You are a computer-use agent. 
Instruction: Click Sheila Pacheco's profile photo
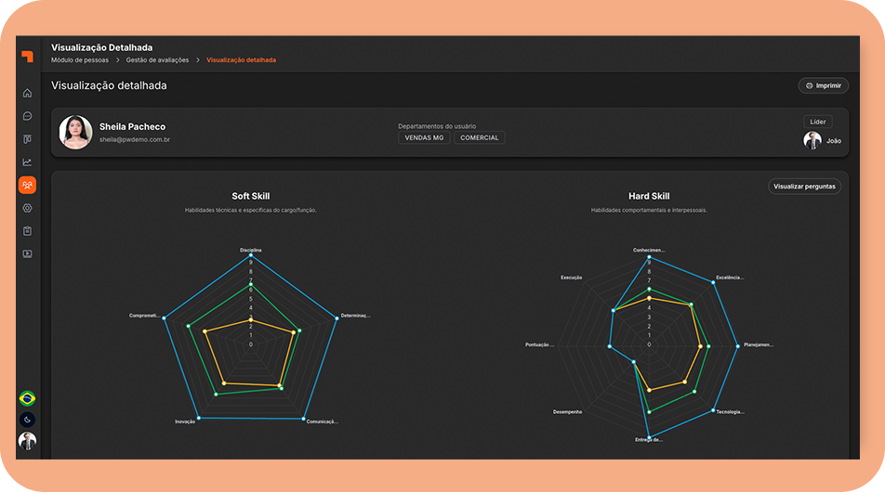tap(75, 132)
